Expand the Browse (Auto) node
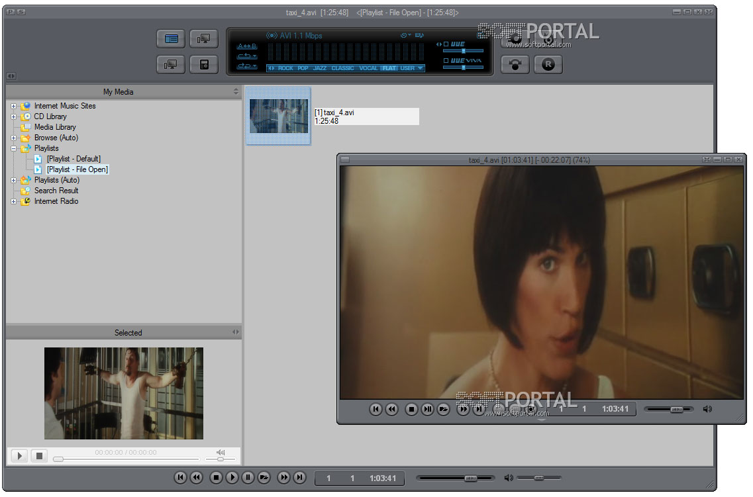The height and width of the screenshot is (497, 753). [13, 138]
